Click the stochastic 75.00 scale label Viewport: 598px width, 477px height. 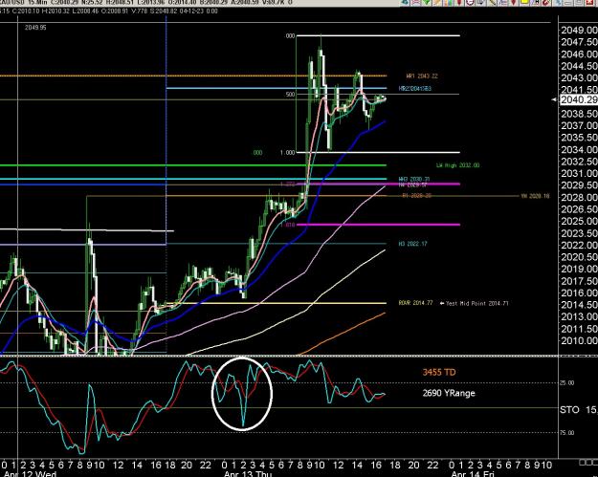566,433
